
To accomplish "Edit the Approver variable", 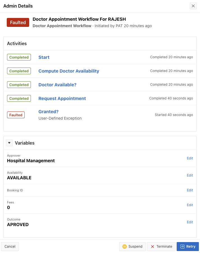I will click(x=190, y=158).
